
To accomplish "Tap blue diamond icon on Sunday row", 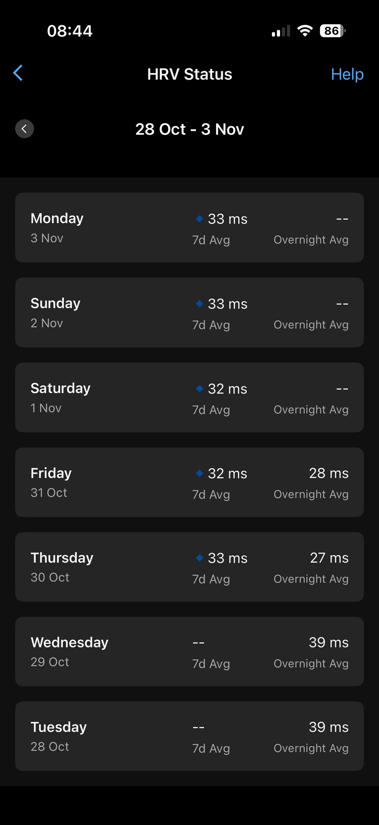I will 200,304.
